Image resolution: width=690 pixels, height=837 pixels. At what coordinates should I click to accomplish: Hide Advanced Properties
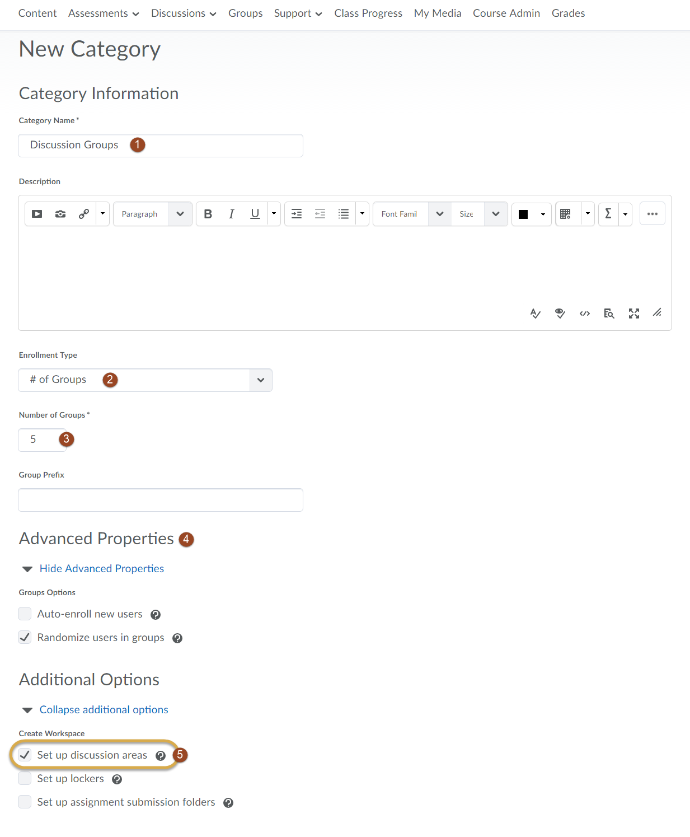pos(101,568)
